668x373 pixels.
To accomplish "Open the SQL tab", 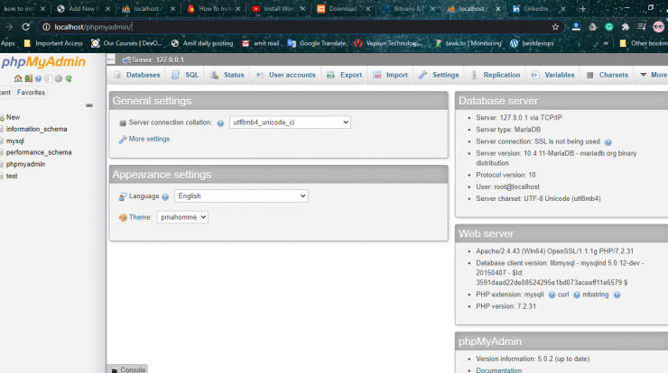I will [185, 75].
